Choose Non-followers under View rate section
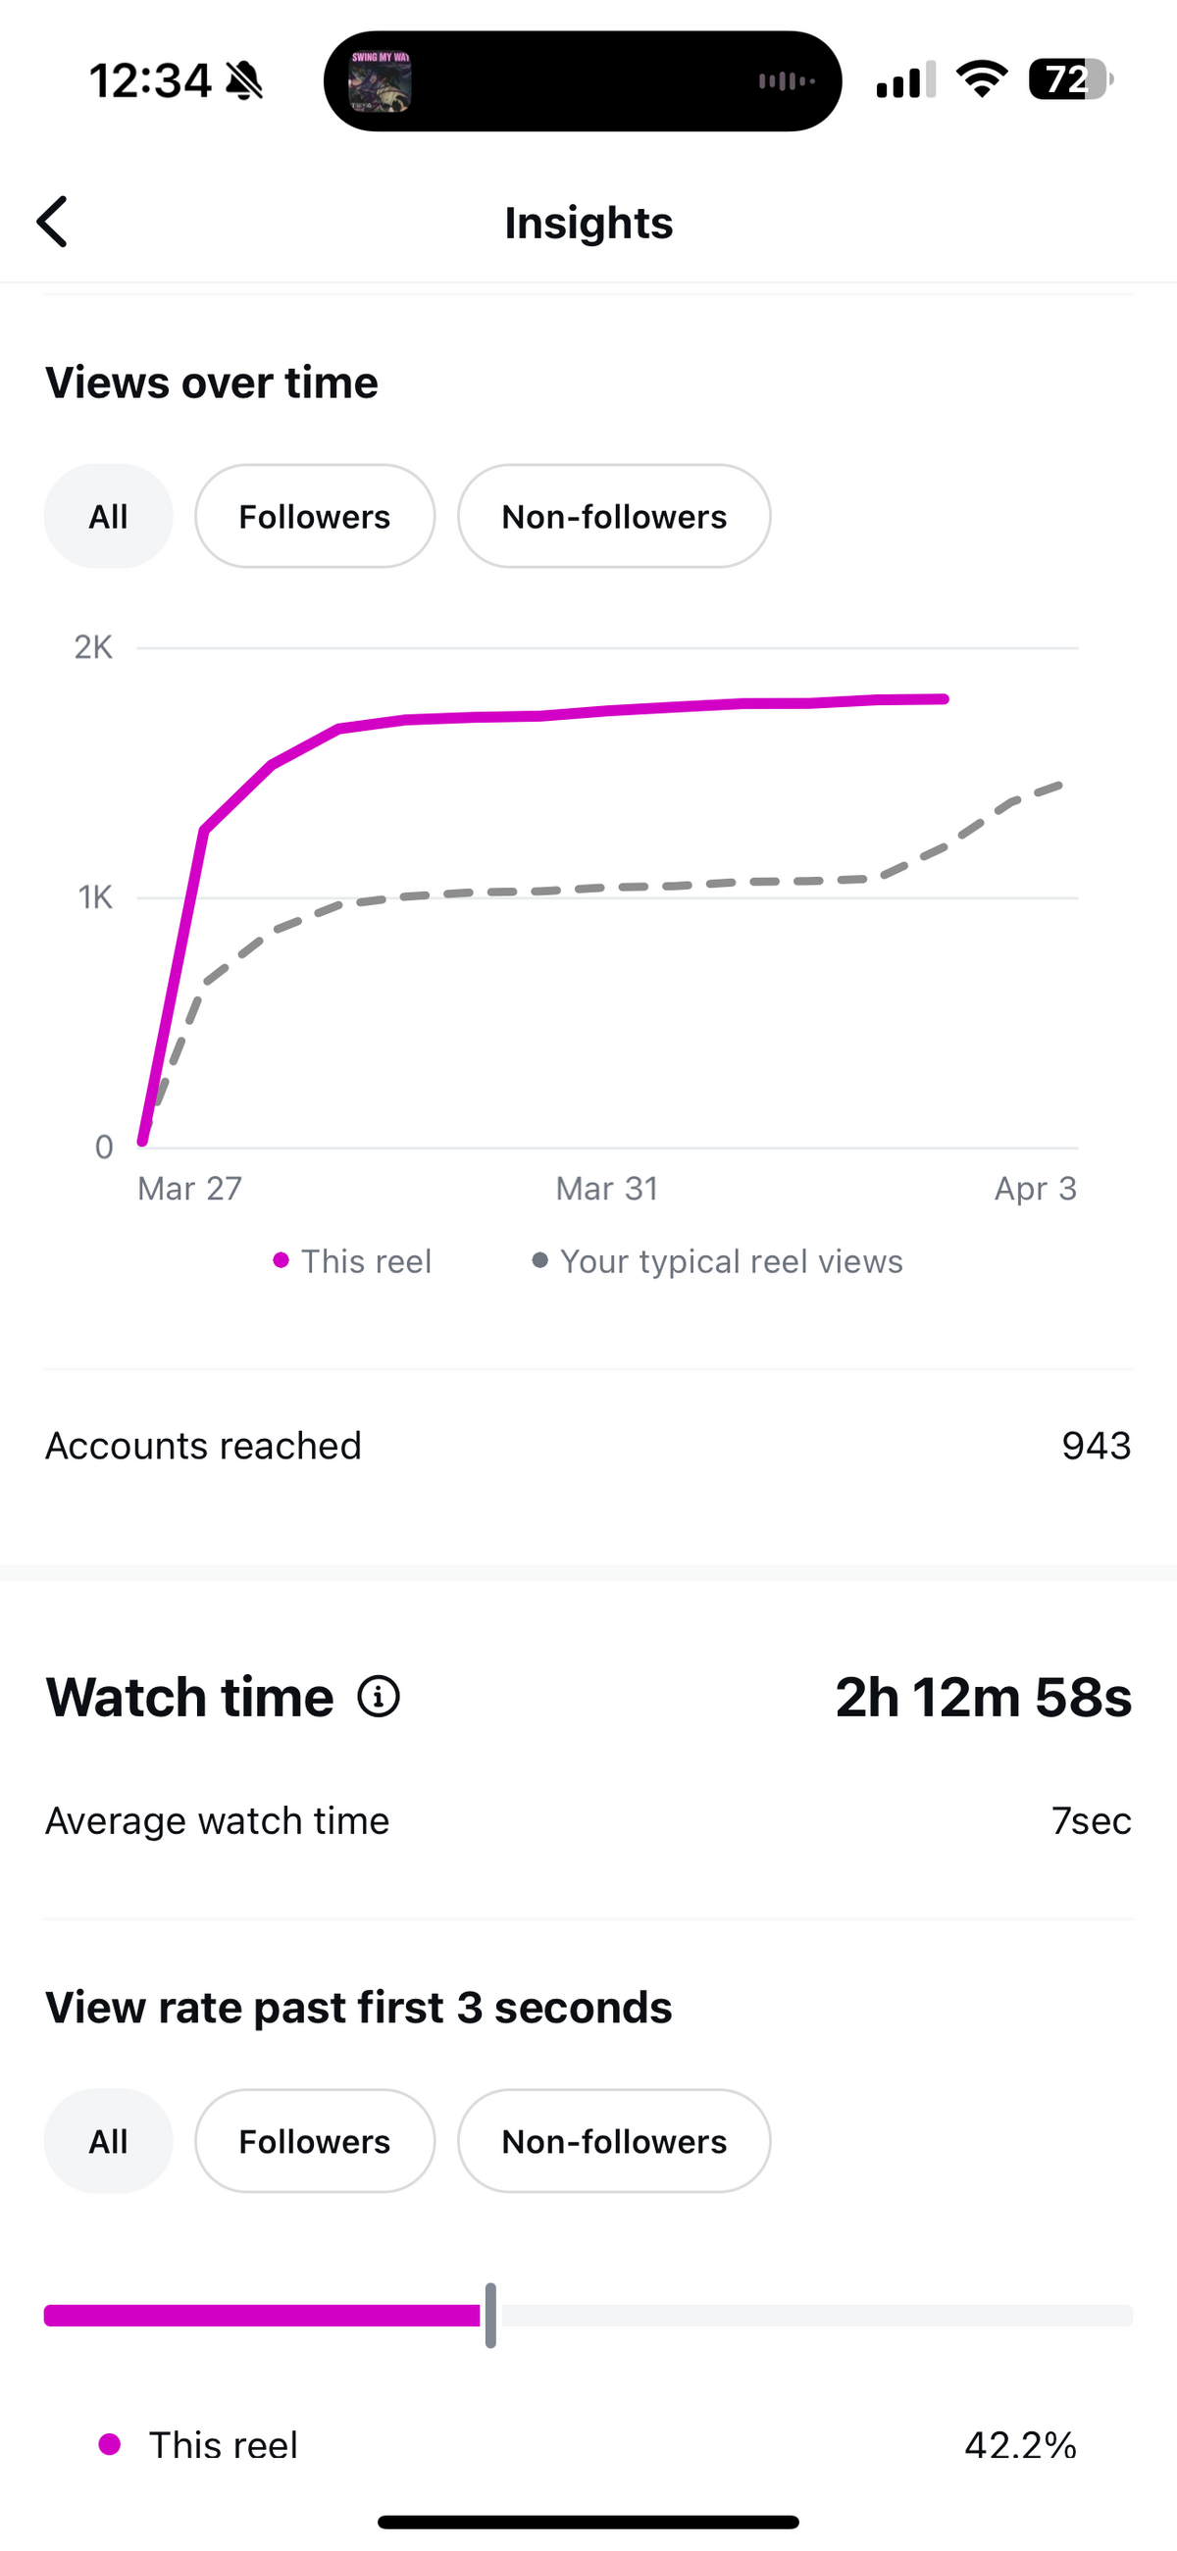The height and width of the screenshot is (2551, 1177). tap(614, 2141)
